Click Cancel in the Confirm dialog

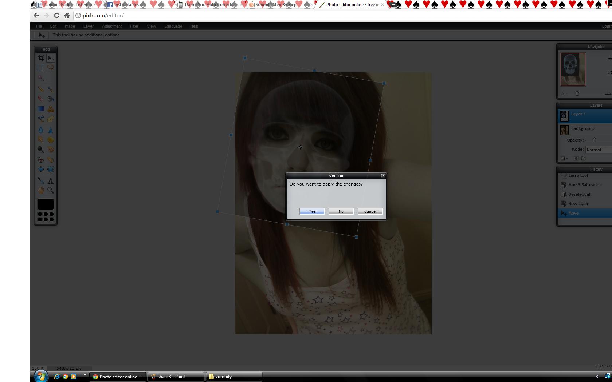coord(370,211)
